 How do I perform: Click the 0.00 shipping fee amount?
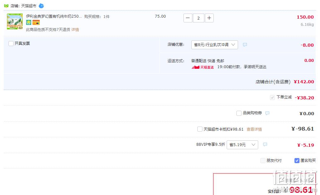[309, 61]
